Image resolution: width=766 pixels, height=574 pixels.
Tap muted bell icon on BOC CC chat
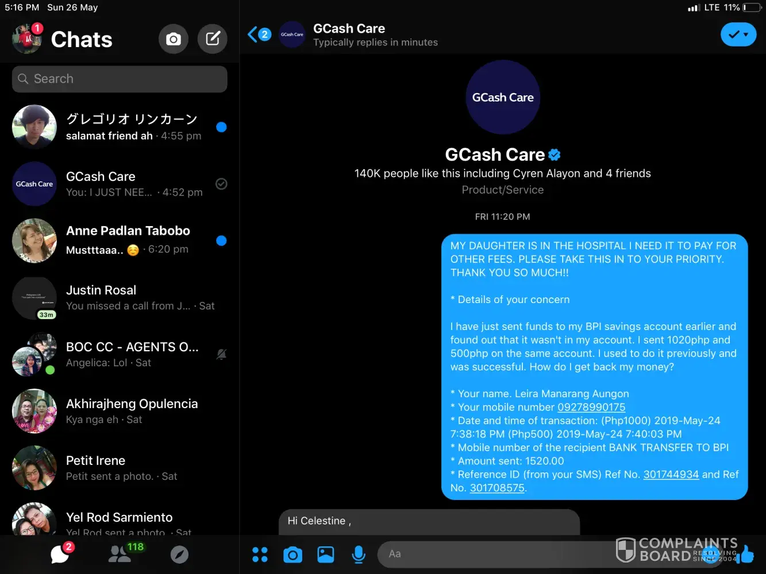pyautogui.click(x=221, y=355)
